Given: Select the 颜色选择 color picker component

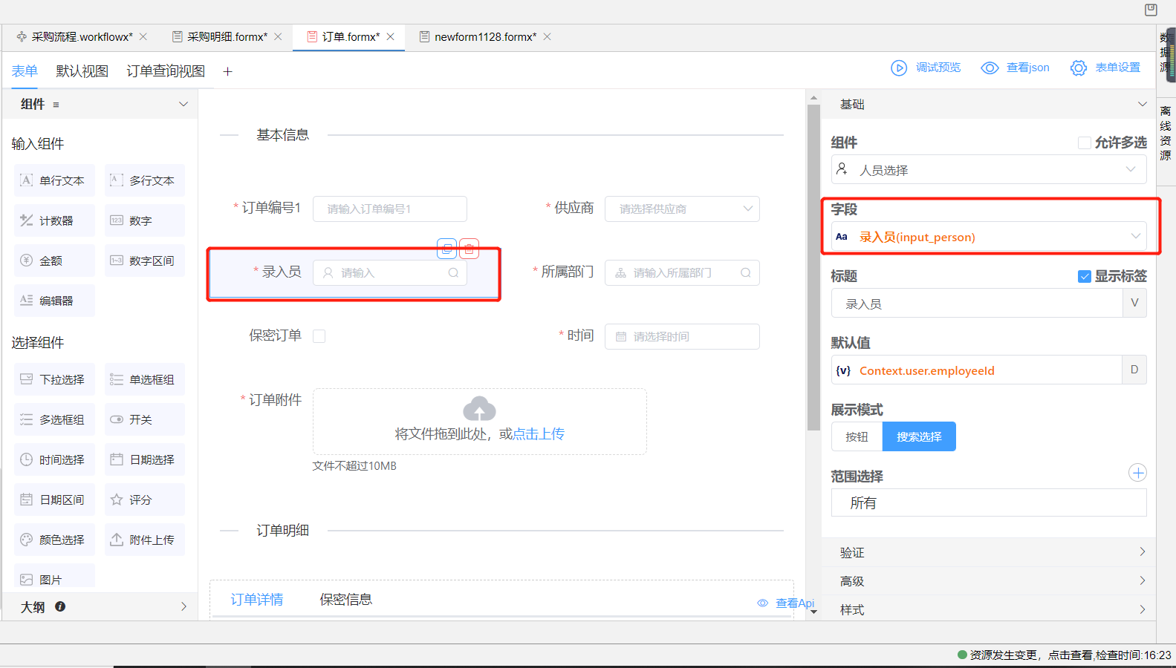Looking at the screenshot, I should (54, 540).
